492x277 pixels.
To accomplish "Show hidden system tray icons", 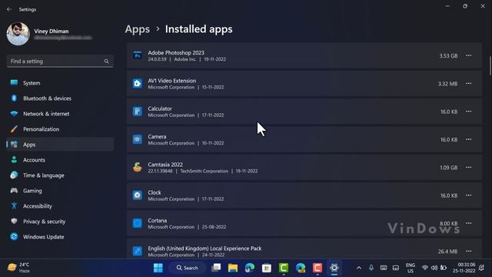I will coord(359,268).
